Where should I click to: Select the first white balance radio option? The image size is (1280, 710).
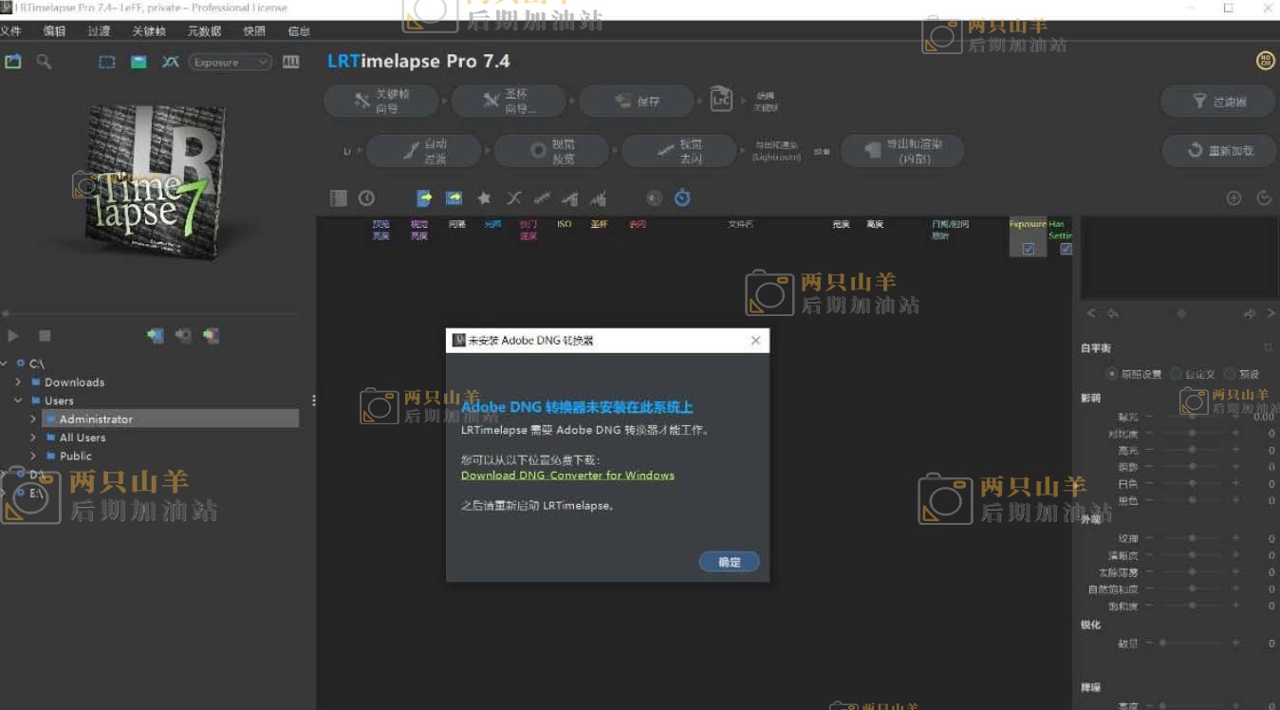click(1112, 374)
